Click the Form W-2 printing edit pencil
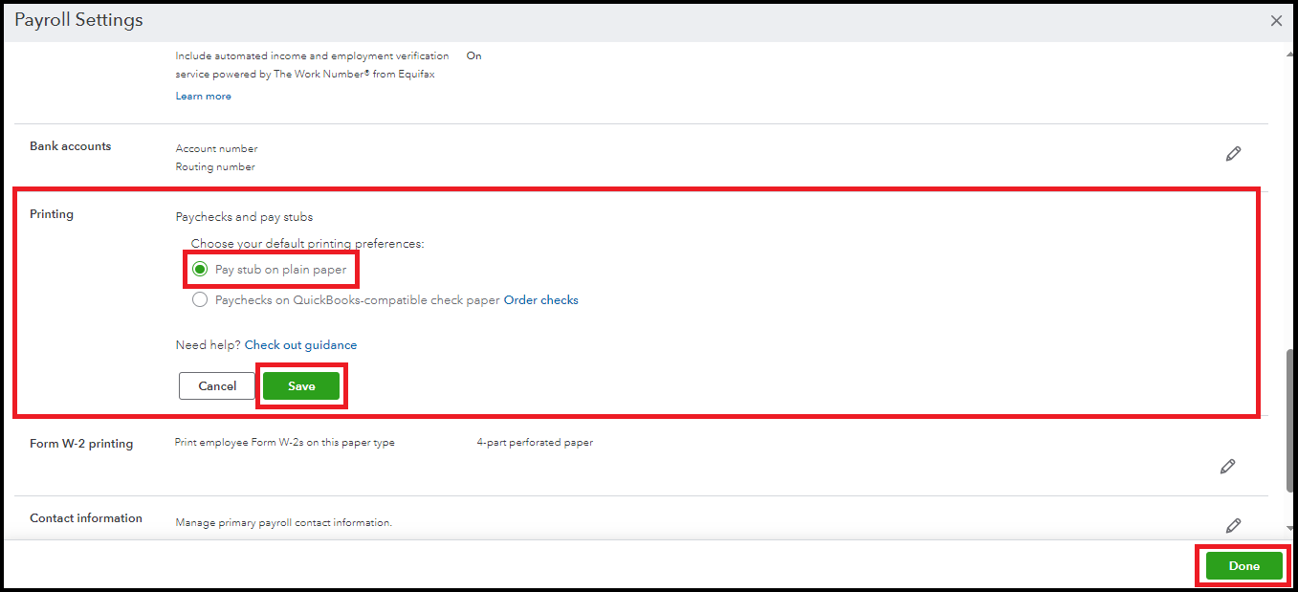 [x=1227, y=466]
